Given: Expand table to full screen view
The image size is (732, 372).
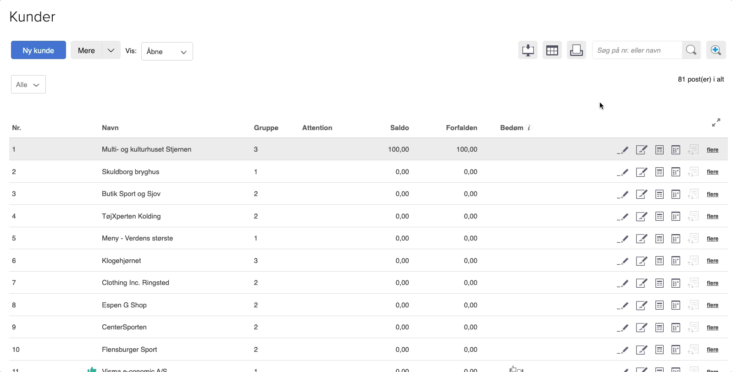Looking at the screenshot, I should click(716, 122).
